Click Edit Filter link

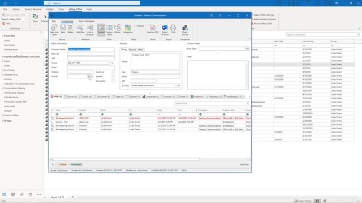(244, 165)
